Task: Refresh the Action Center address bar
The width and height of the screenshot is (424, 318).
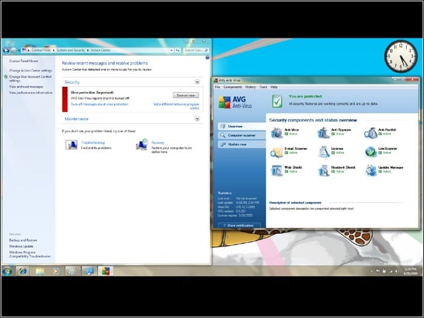Action: [x=178, y=50]
